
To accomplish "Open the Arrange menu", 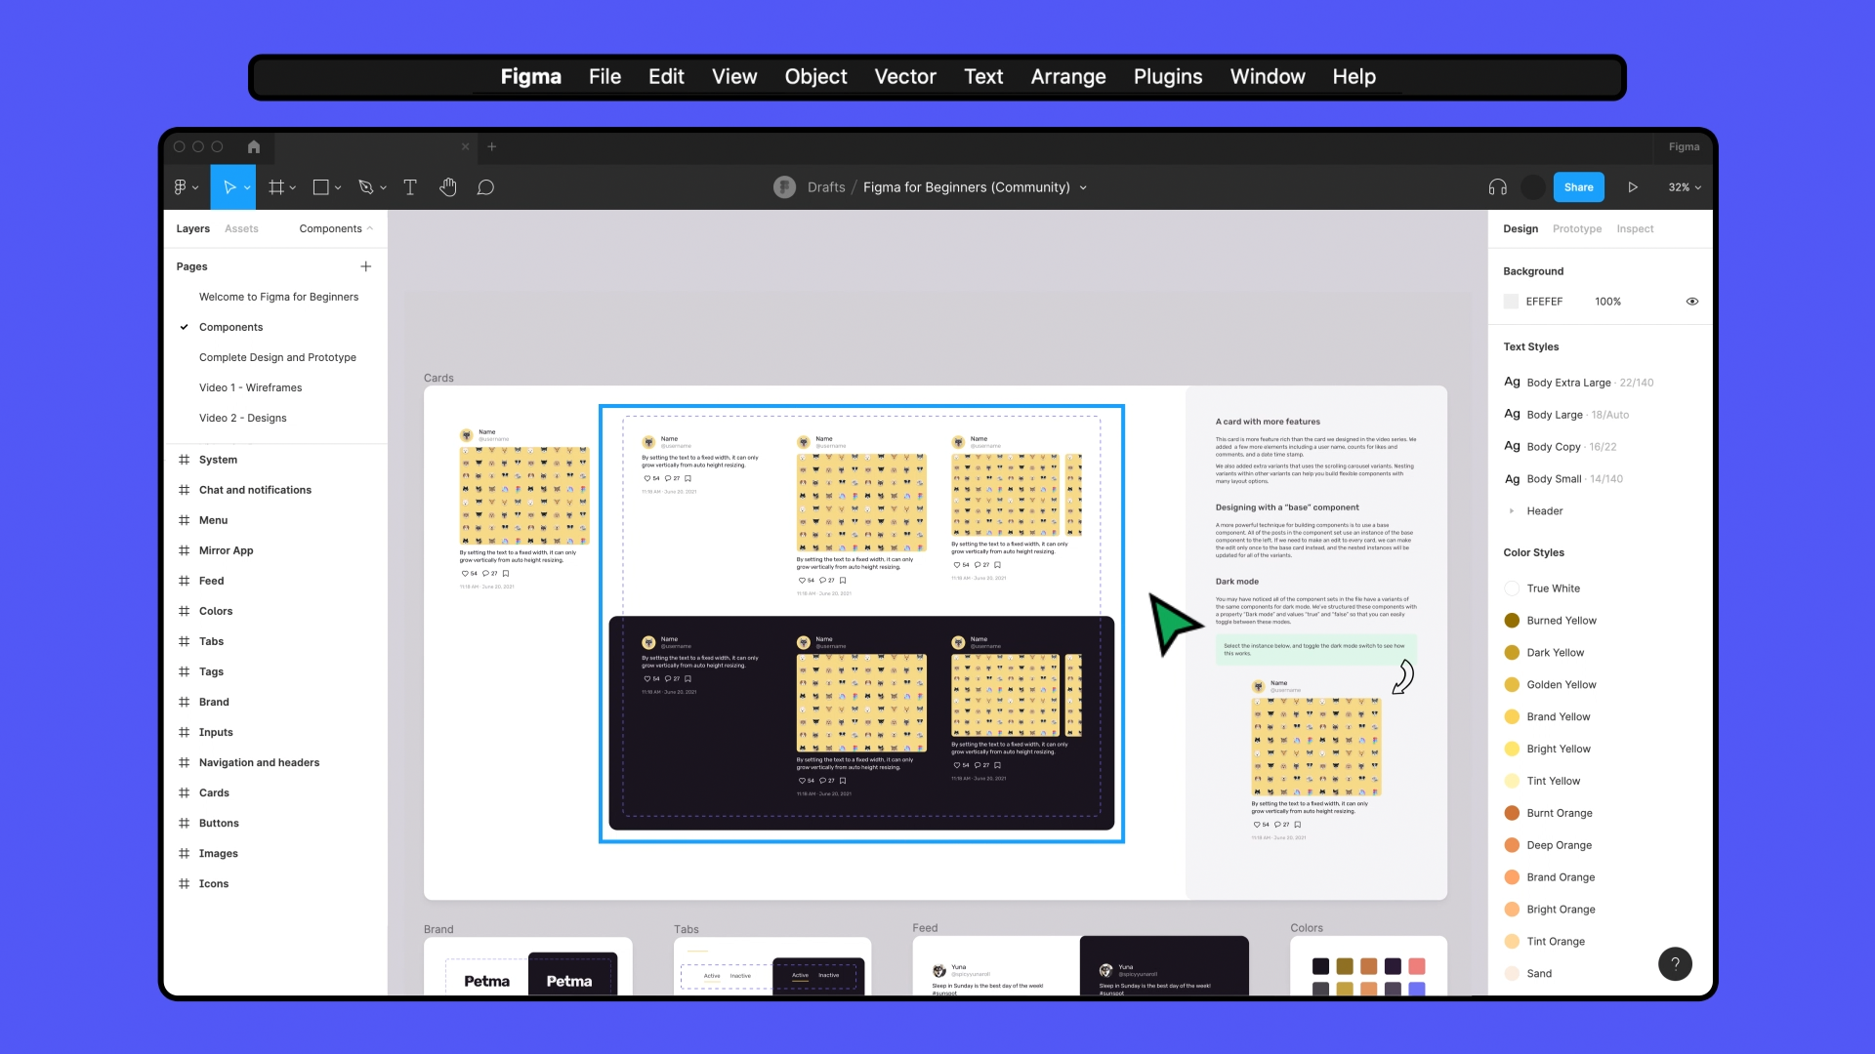I will (x=1068, y=76).
